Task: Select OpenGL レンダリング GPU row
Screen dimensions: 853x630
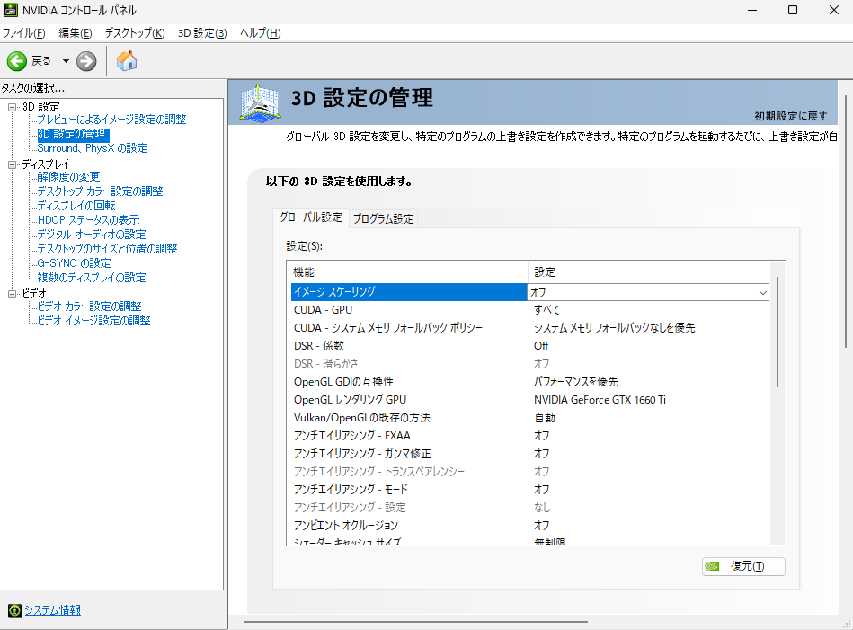Action: 530,400
